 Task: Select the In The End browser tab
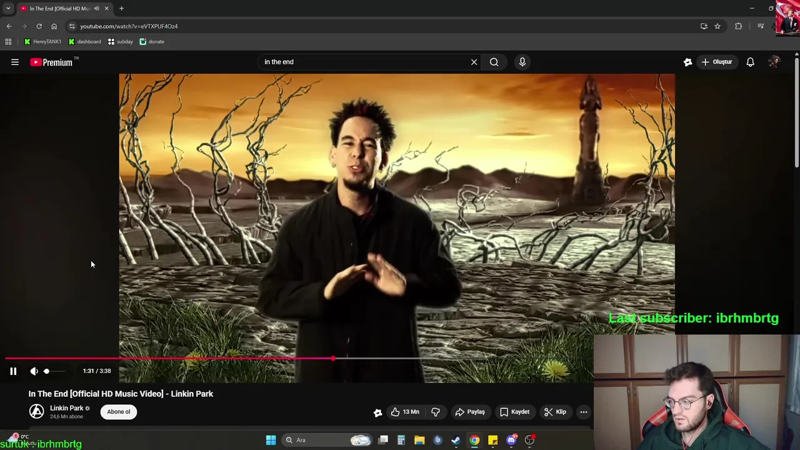tap(60, 8)
